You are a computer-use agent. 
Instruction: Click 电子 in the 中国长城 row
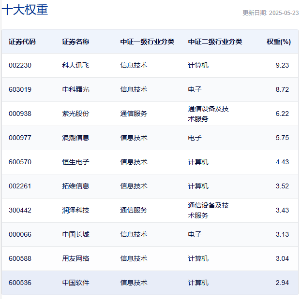(x=195, y=234)
